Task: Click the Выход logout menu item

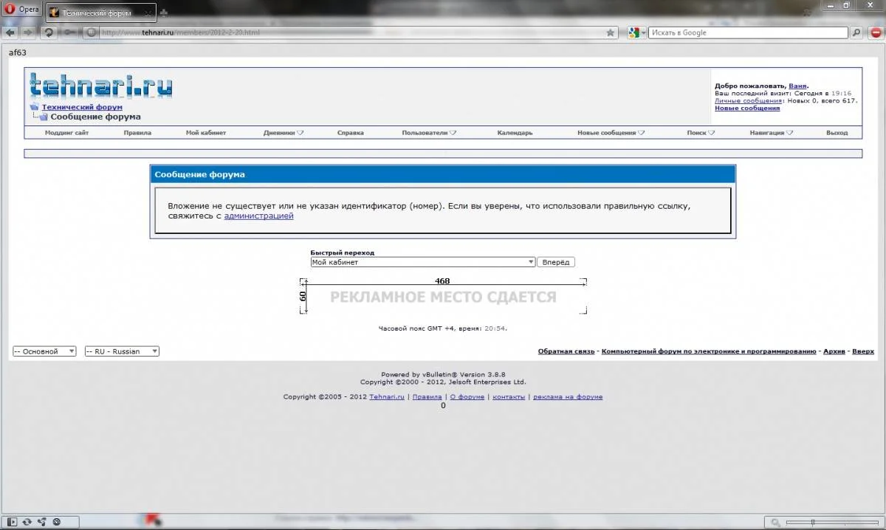Action: point(837,133)
